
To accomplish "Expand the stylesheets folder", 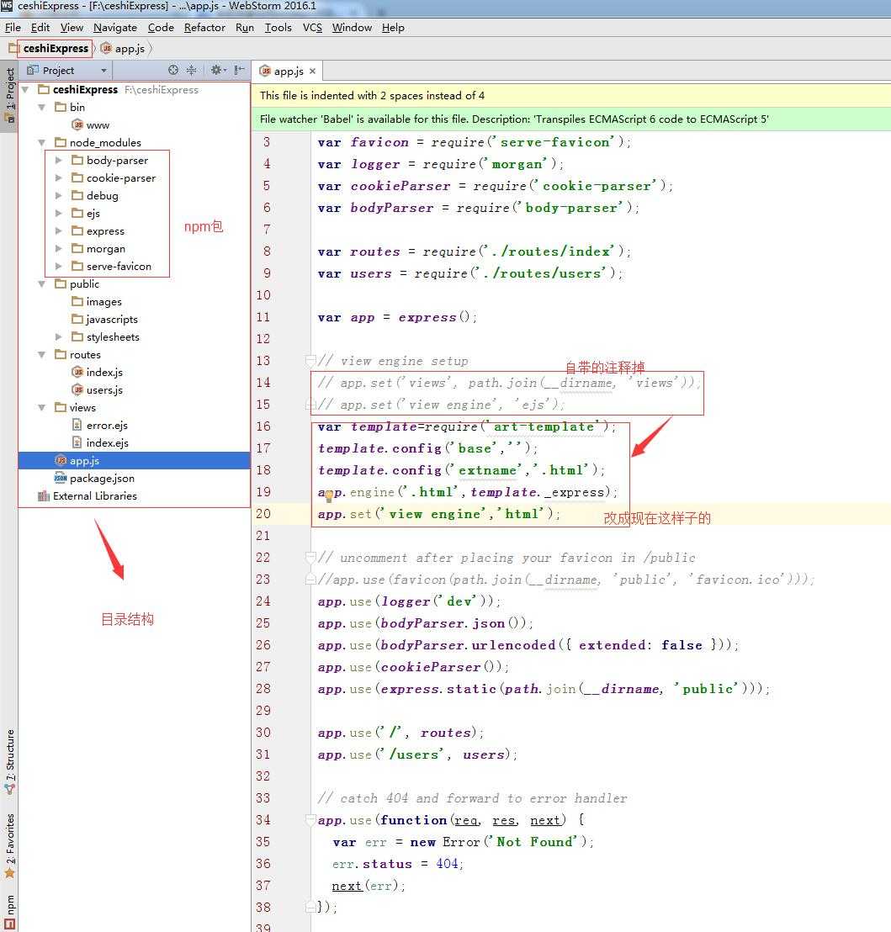I will tap(58, 337).
